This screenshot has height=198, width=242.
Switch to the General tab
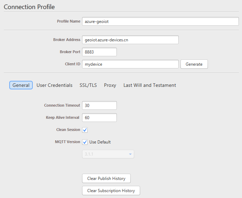point(21,85)
